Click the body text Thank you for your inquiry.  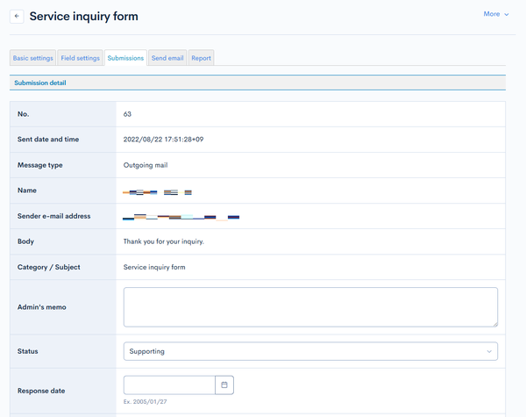tap(163, 241)
